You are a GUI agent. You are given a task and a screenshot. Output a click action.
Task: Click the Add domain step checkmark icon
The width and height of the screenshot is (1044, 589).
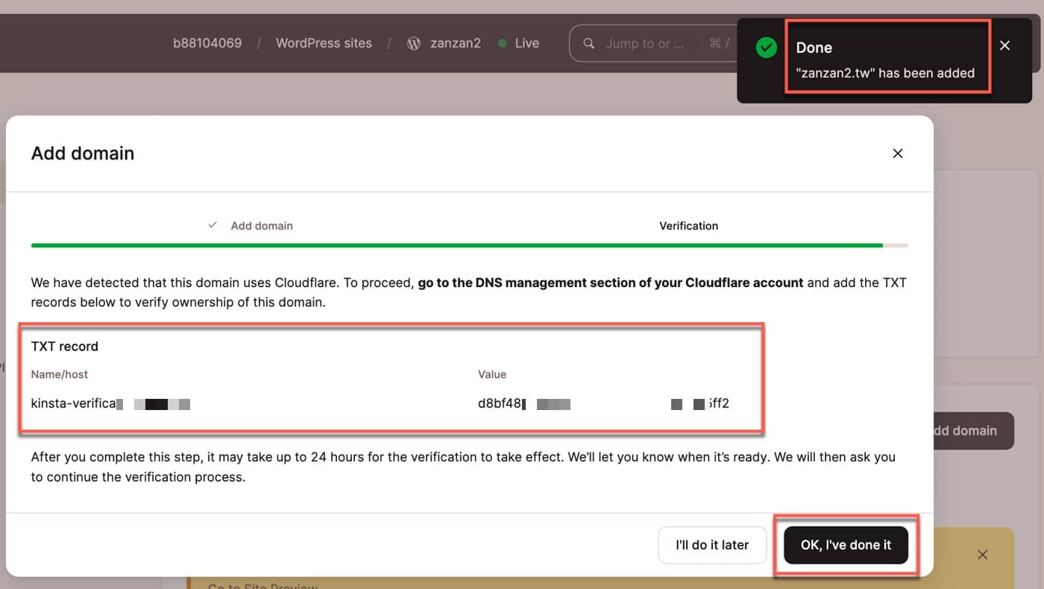click(213, 224)
